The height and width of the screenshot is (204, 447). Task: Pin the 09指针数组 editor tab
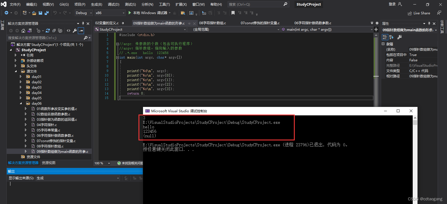tap(189, 23)
